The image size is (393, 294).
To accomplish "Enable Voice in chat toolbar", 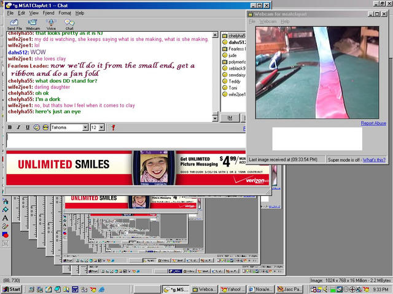I will point(51,24).
